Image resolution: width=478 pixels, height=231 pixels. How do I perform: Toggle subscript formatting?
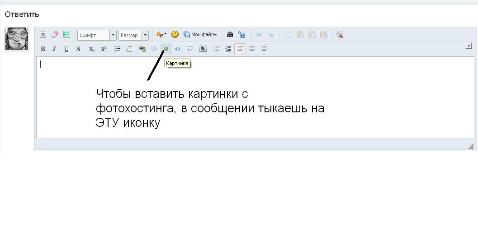91,49
